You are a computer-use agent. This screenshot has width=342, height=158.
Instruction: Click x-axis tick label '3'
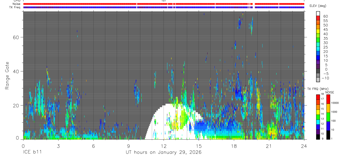tap(58, 146)
